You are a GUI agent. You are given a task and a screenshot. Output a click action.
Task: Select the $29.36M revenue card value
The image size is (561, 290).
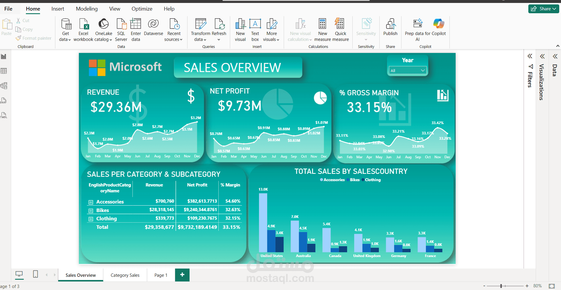click(x=116, y=107)
